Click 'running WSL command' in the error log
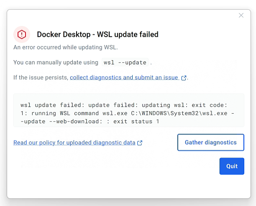256x206 pixels. pos(64,113)
